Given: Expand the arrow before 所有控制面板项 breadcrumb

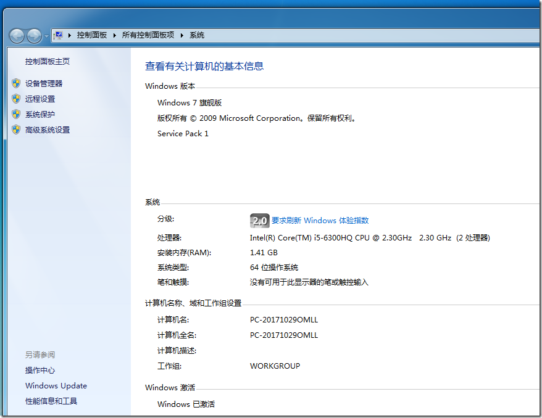Looking at the screenshot, I should [x=115, y=35].
